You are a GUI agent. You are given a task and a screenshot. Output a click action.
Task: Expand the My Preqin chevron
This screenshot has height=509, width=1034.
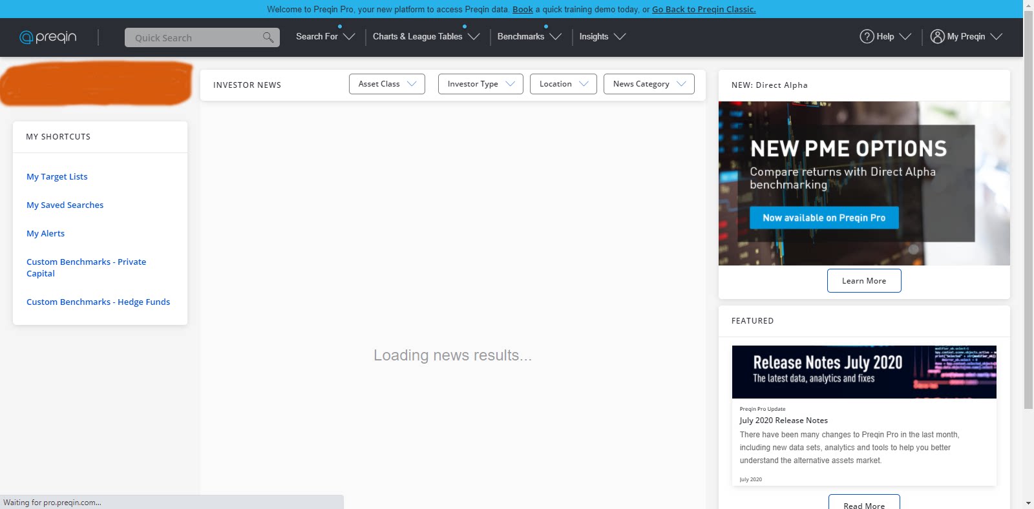click(997, 37)
